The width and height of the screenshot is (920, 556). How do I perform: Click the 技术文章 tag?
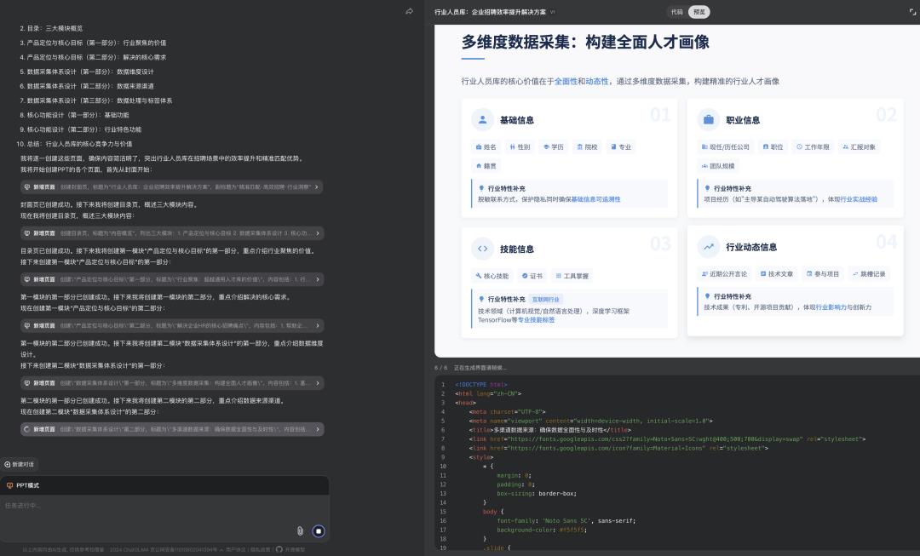[x=777, y=274]
